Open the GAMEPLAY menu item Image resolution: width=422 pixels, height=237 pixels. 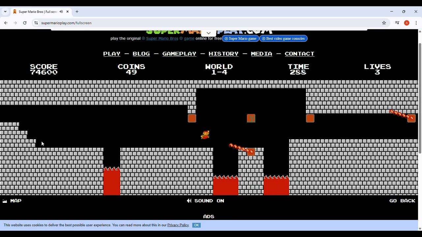point(179,54)
